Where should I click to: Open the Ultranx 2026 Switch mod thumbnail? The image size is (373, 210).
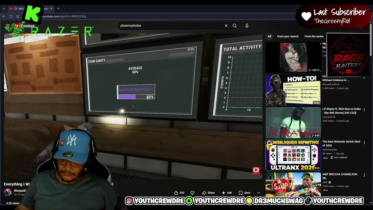pos(293,155)
